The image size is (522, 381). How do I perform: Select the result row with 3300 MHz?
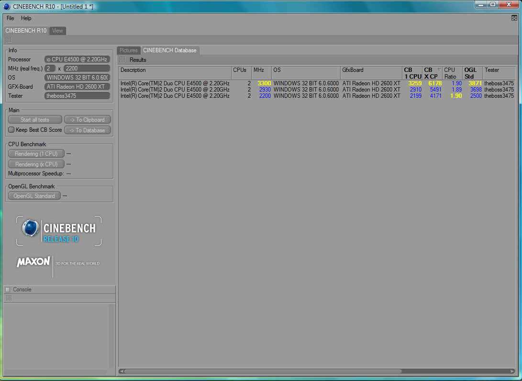pyautogui.click(x=317, y=83)
